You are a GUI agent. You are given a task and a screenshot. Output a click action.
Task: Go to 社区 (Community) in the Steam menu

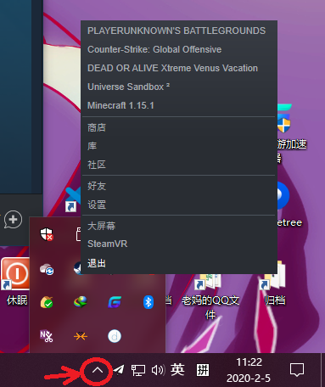coord(178,165)
